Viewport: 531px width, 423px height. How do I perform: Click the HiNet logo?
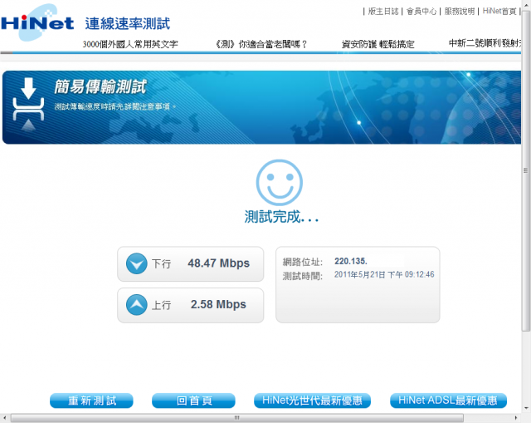click(37, 22)
